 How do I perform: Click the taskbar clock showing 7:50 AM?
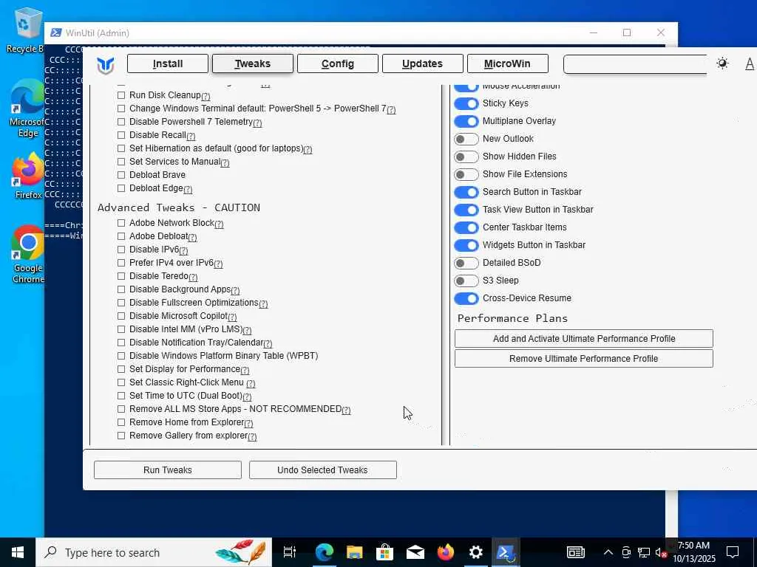click(x=693, y=552)
